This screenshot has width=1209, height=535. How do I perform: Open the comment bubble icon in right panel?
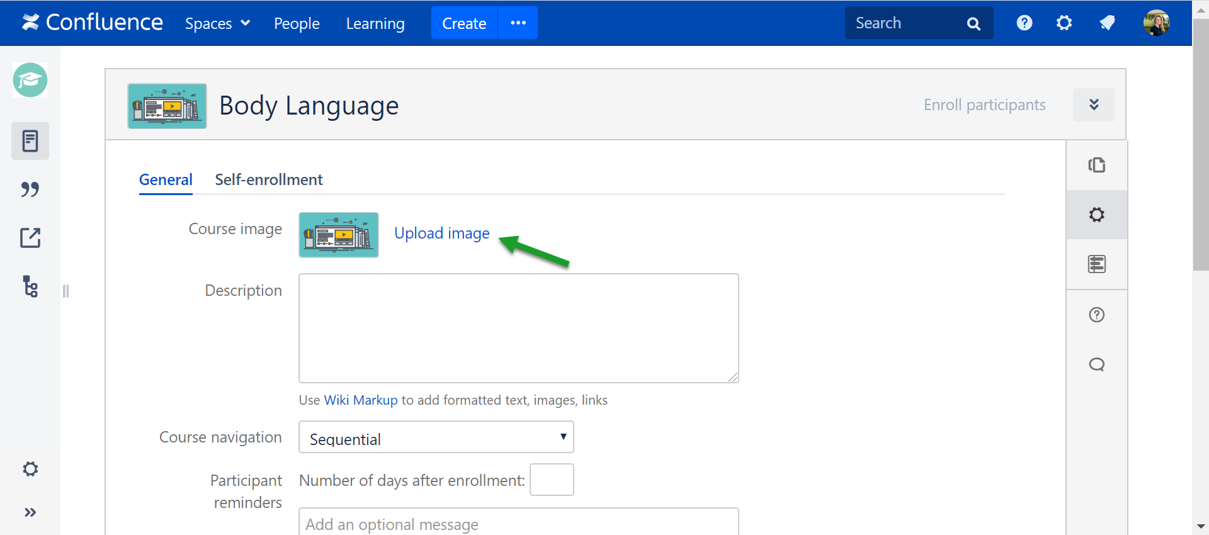[1096, 364]
